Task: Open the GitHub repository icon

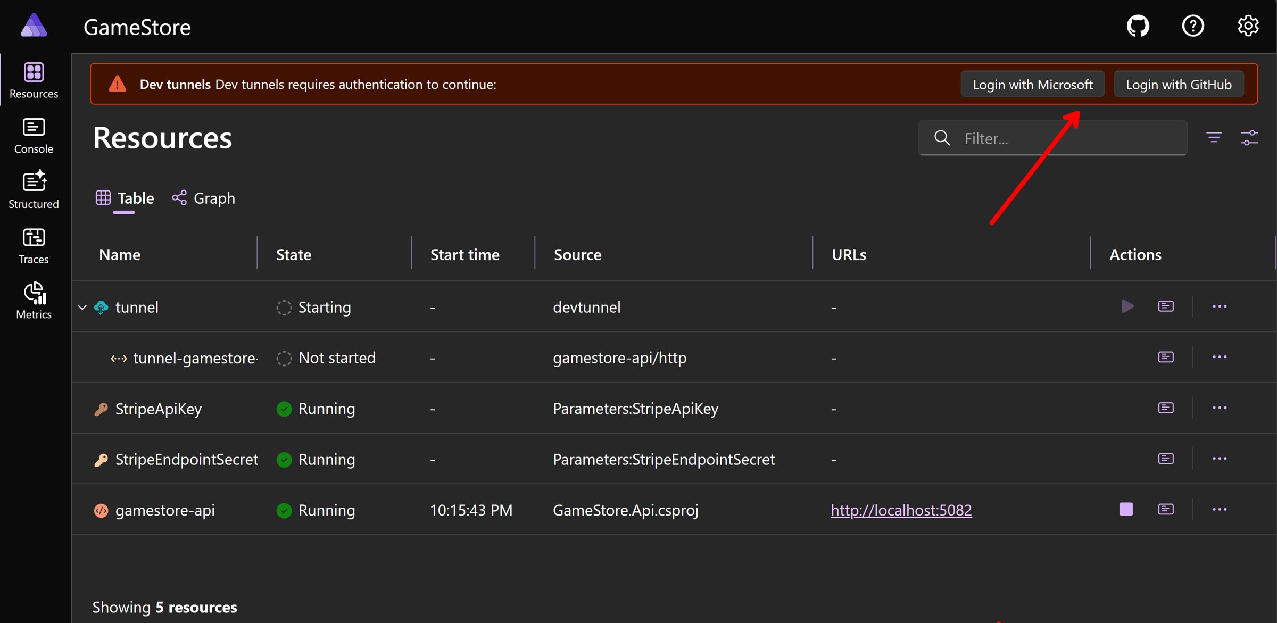Action: 1138,26
